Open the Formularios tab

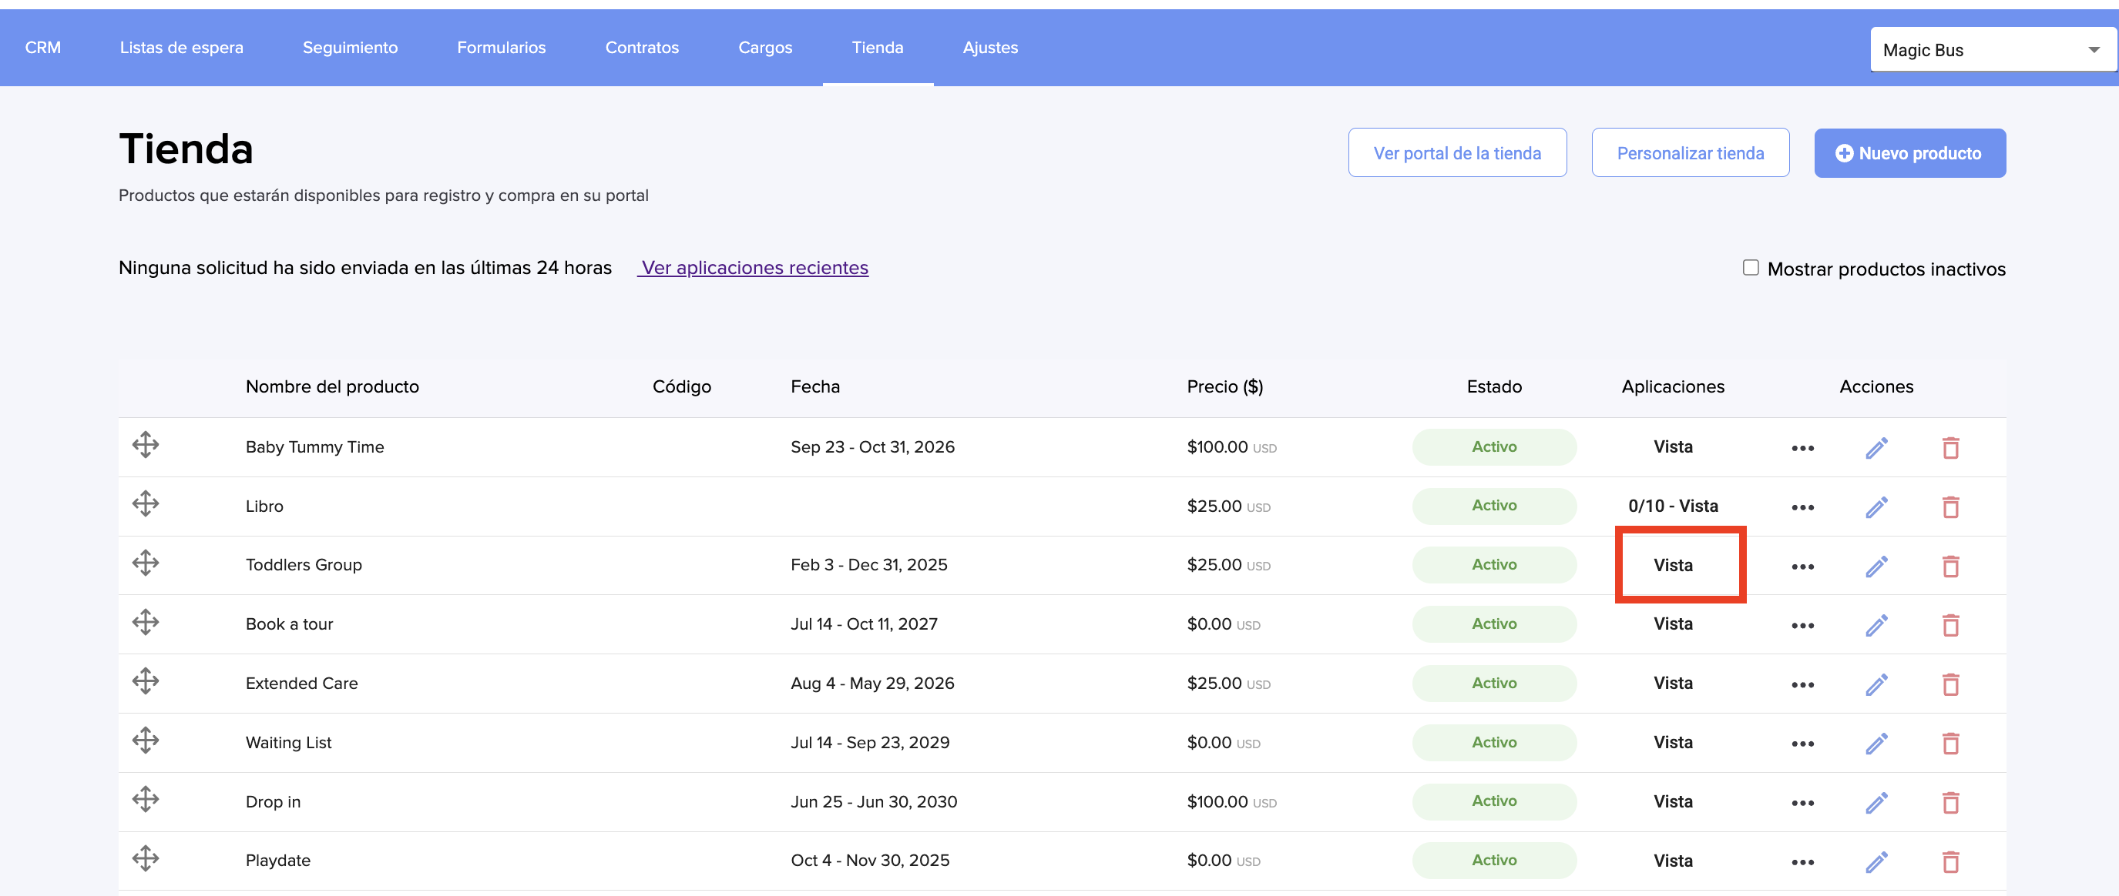501,48
